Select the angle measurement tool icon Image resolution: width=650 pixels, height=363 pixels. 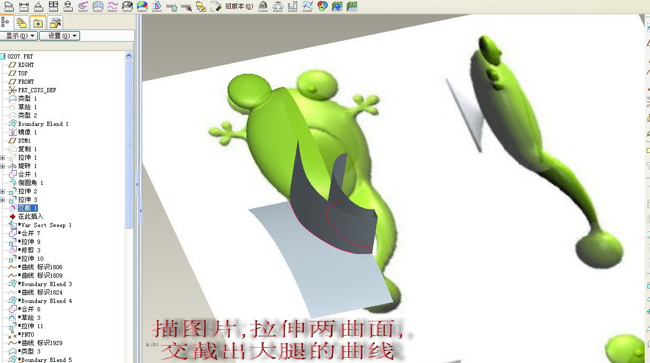38,6
